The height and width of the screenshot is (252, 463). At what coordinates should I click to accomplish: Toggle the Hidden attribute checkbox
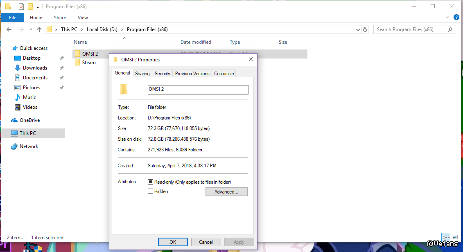click(150, 191)
